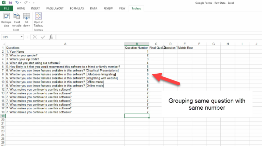Select row 8 header
This screenshot has width=262, height=146.
point(2,74)
